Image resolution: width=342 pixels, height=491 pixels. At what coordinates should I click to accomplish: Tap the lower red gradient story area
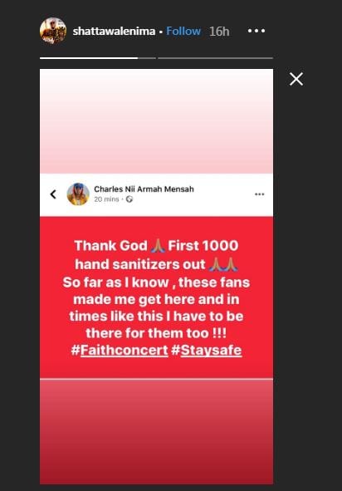156,431
